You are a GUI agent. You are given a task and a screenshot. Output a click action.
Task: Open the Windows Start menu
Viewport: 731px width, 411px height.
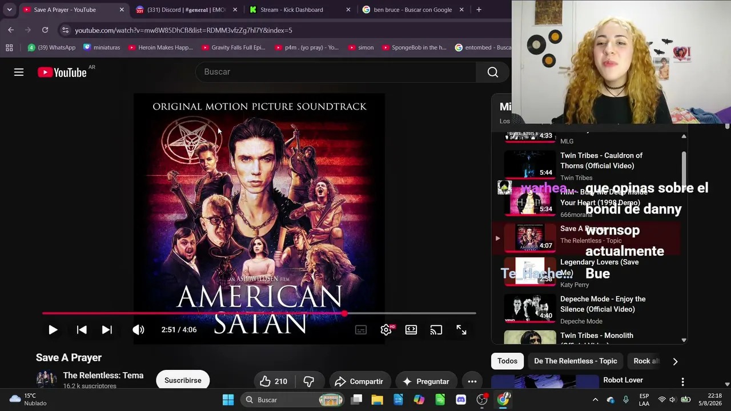point(228,400)
